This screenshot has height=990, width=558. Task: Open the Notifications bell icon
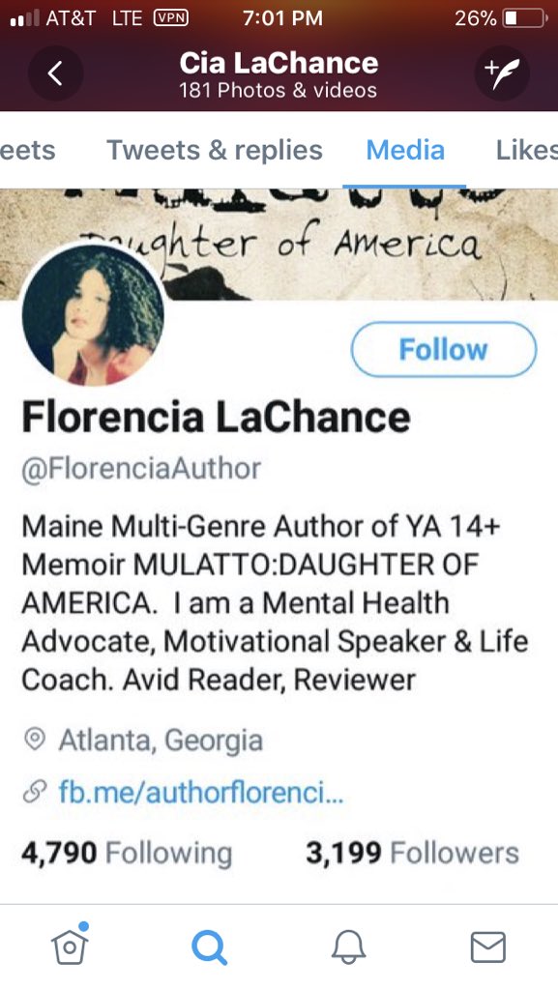[x=348, y=947]
